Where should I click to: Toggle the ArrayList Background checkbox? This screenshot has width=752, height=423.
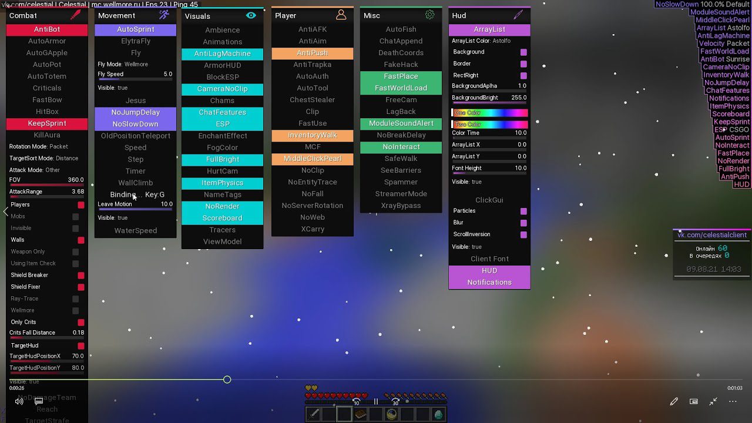[x=523, y=52]
